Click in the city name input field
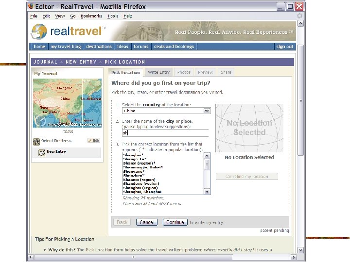The width and height of the screenshot is (350, 262). click(165, 133)
